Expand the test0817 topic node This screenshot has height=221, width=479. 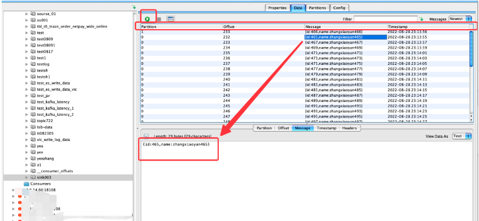26,51
